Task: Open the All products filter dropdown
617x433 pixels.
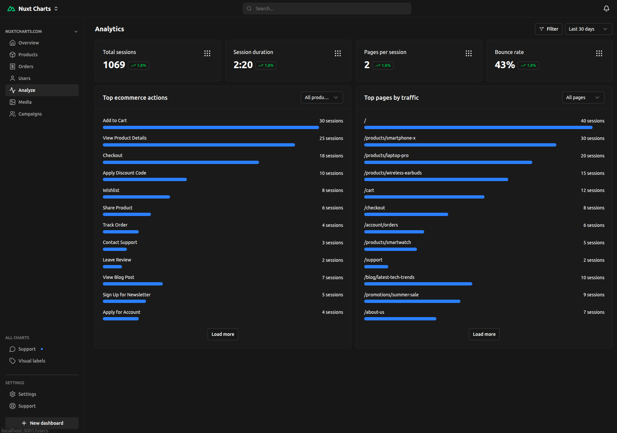Action: click(x=321, y=97)
